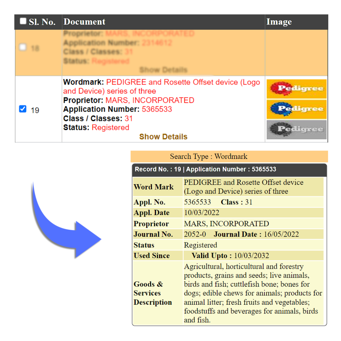The image size is (341, 341).
Task: Check the box for record 18
Action: pos(23,47)
